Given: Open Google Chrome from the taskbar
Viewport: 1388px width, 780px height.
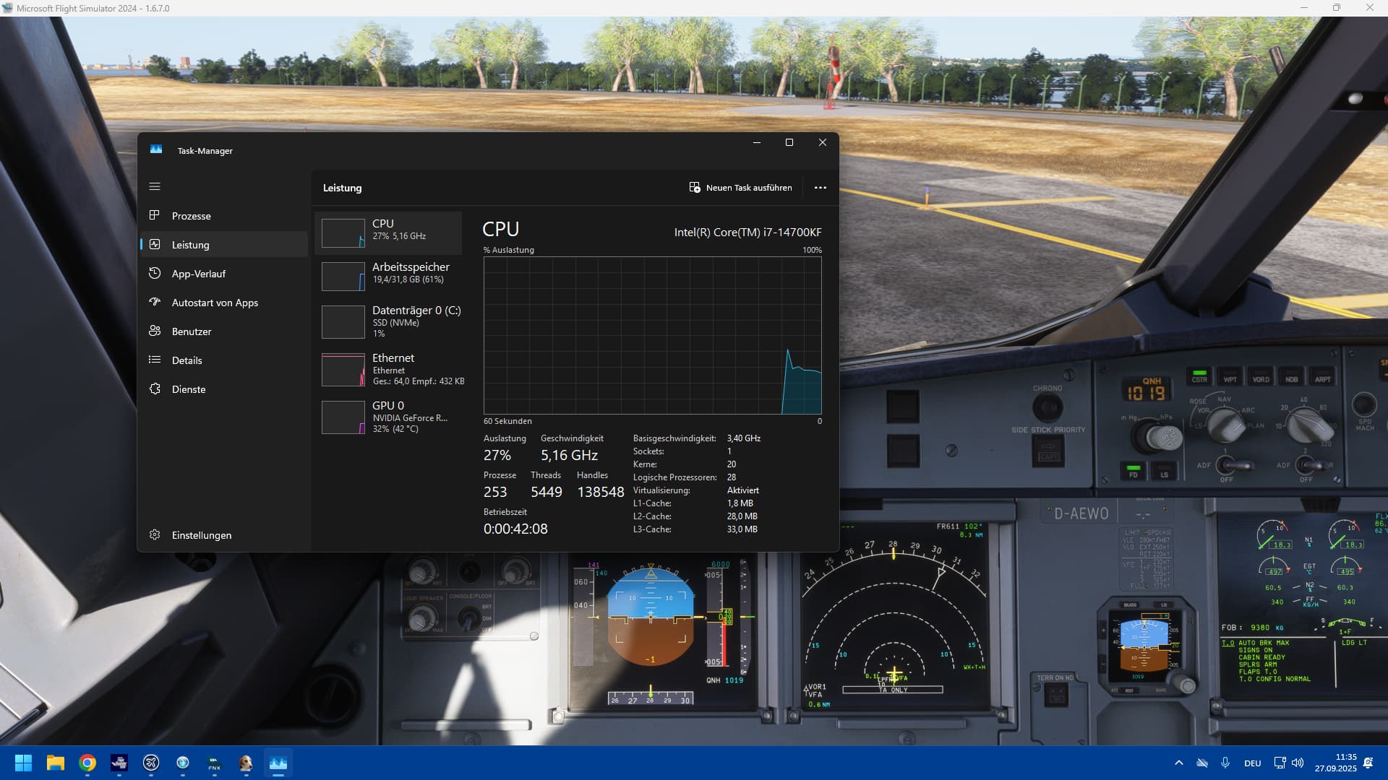Looking at the screenshot, I should [87, 763].
